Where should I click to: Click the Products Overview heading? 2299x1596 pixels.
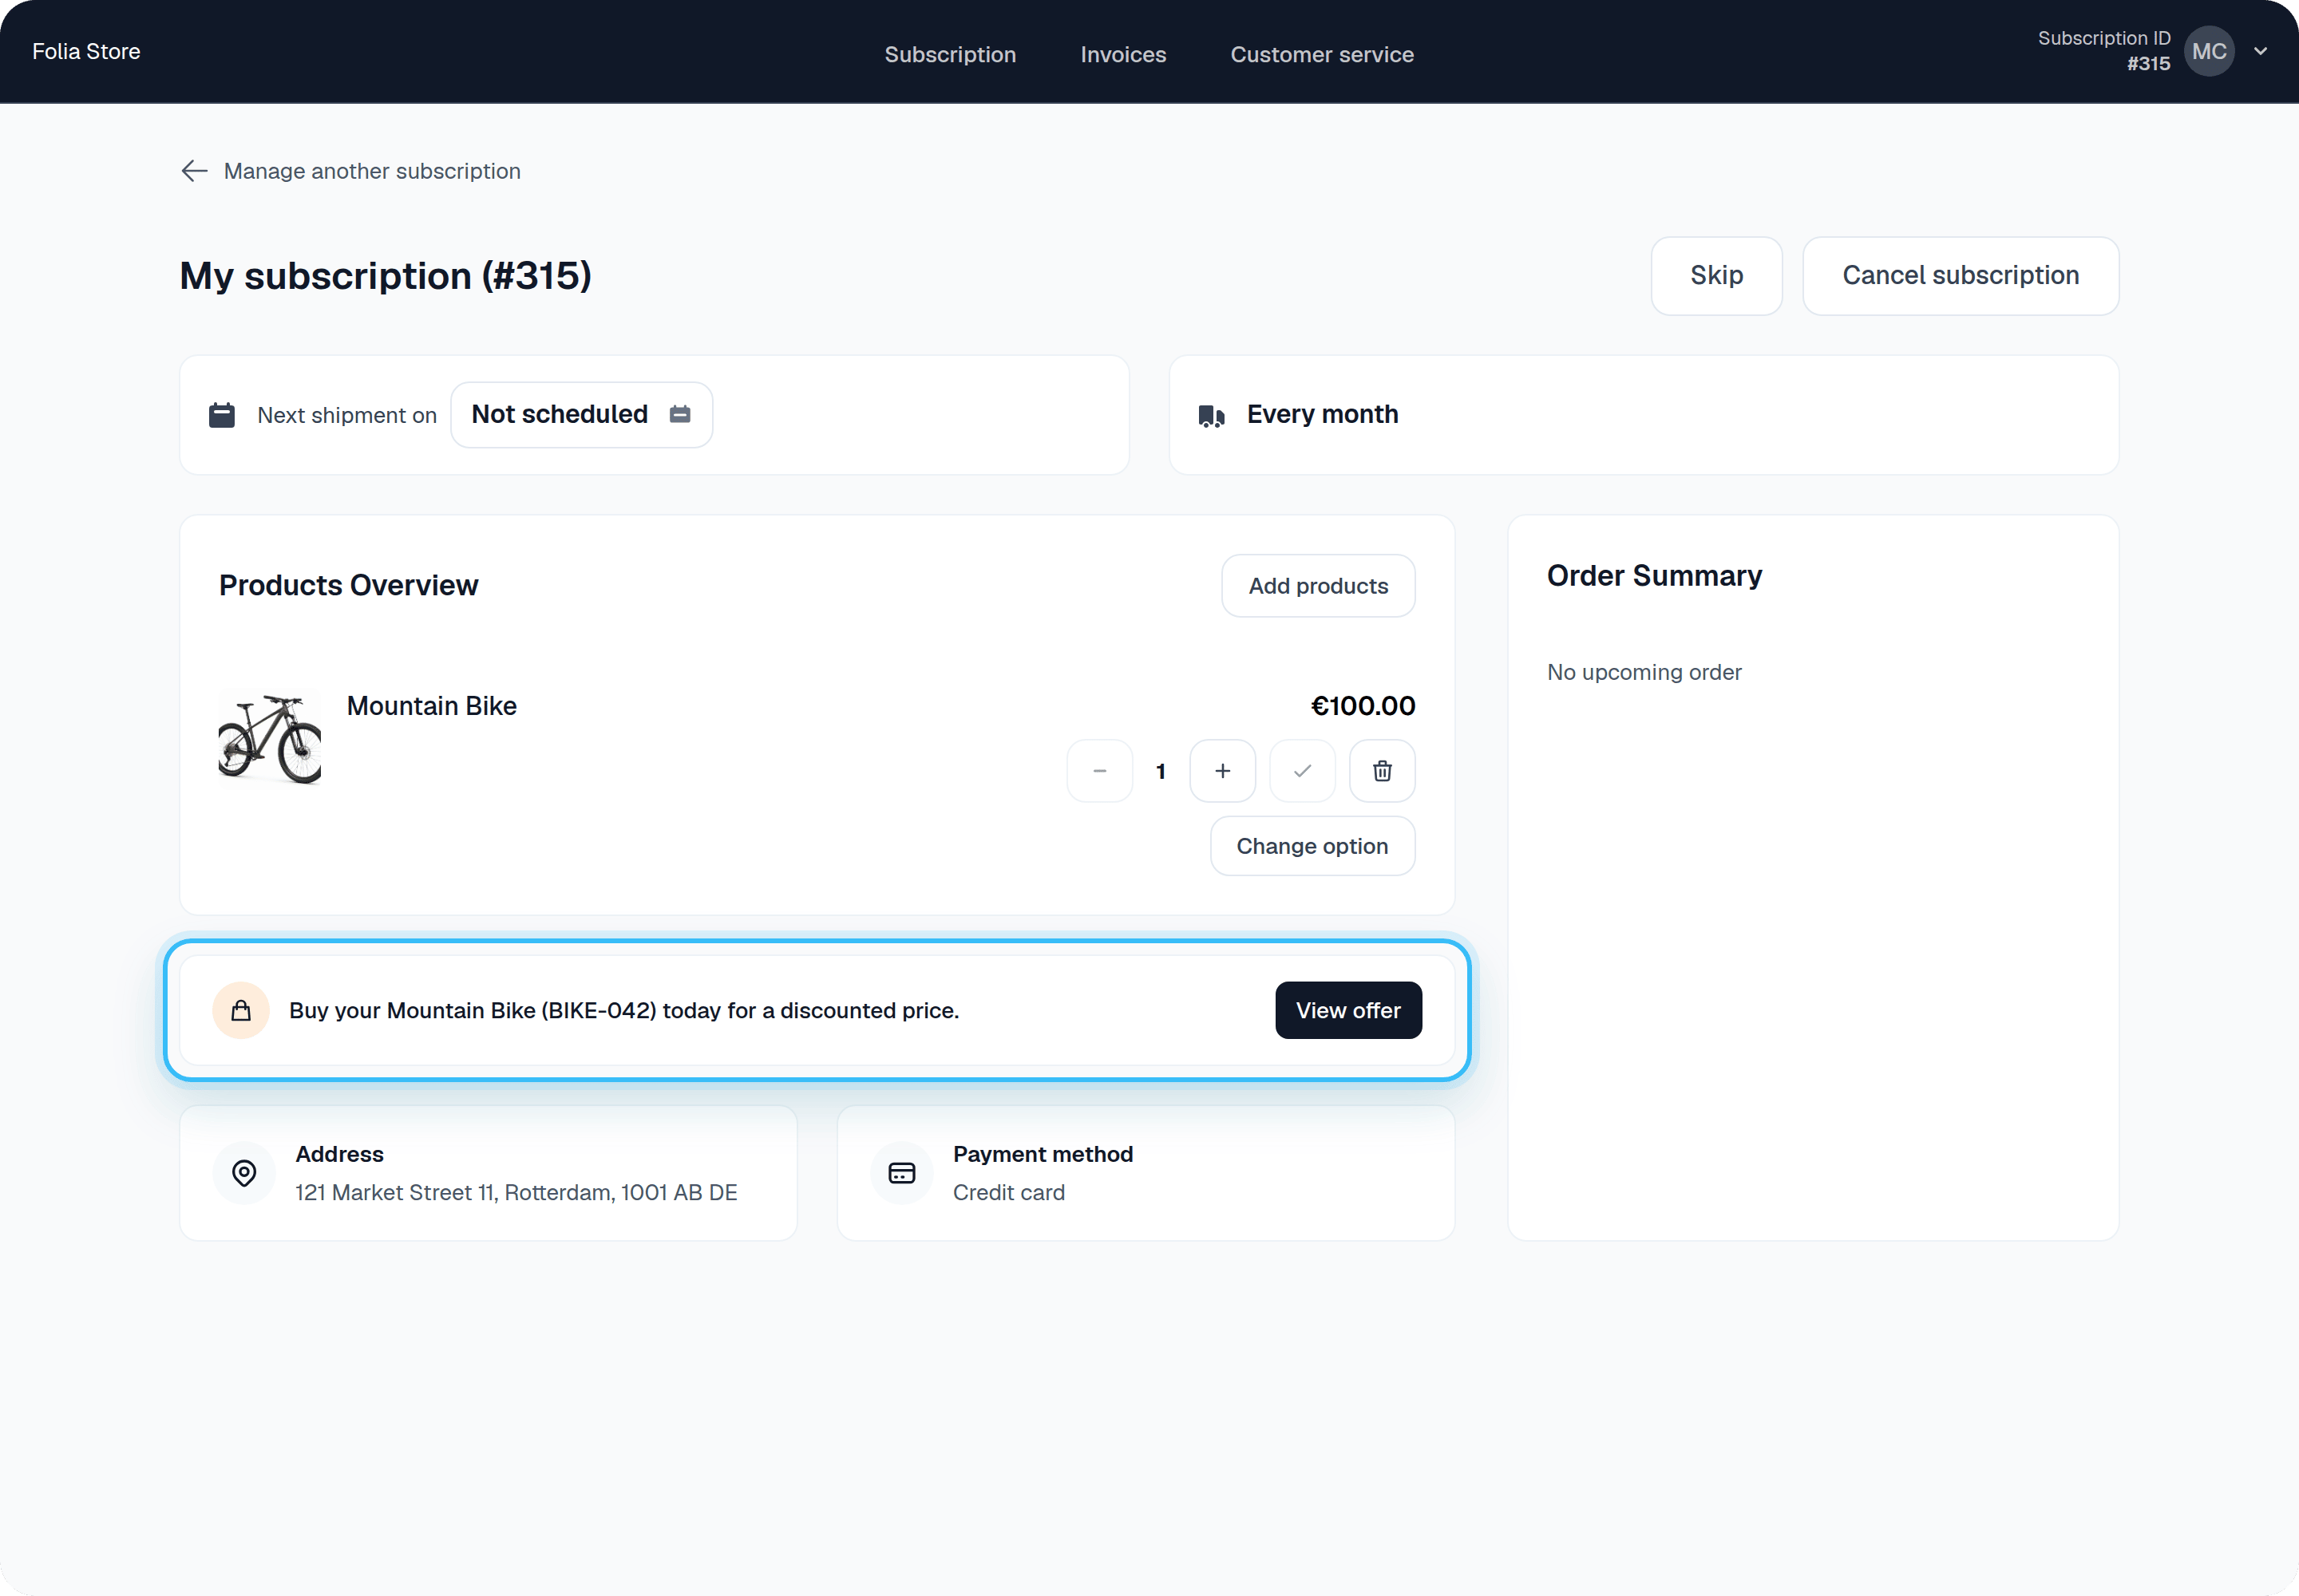coord(348,585)
